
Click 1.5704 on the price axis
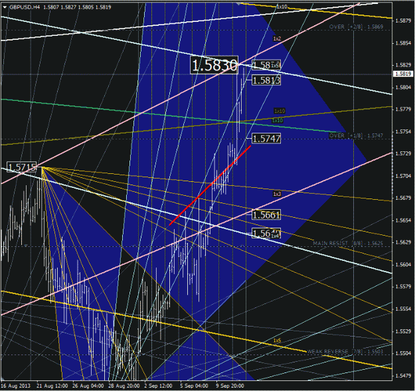403,176
